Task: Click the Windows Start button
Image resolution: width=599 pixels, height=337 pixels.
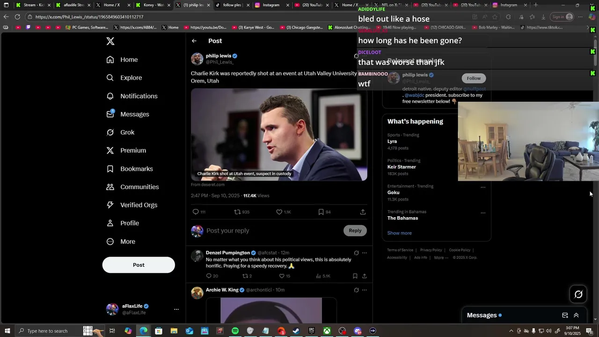Action: click(x=7, y=331)
